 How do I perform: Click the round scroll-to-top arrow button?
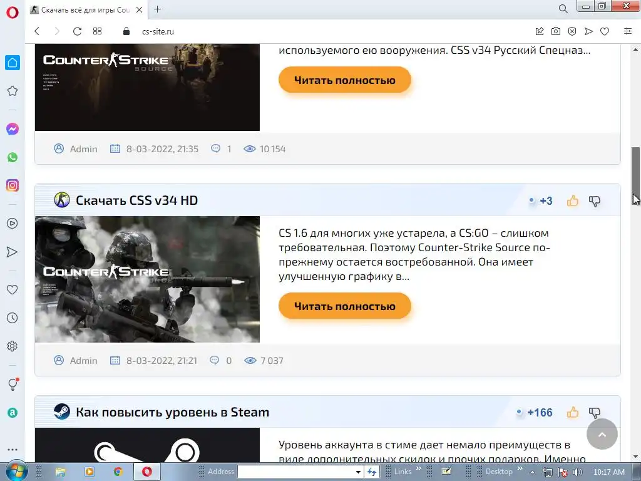click(x=602, y=435)
